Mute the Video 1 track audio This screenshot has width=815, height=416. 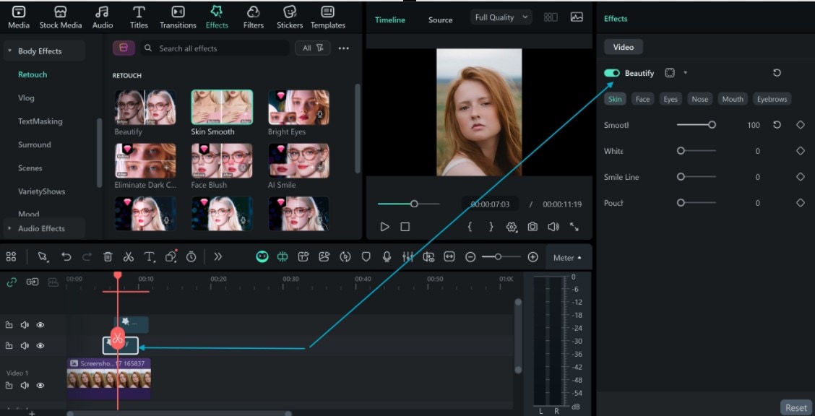[x=25, y=386]
